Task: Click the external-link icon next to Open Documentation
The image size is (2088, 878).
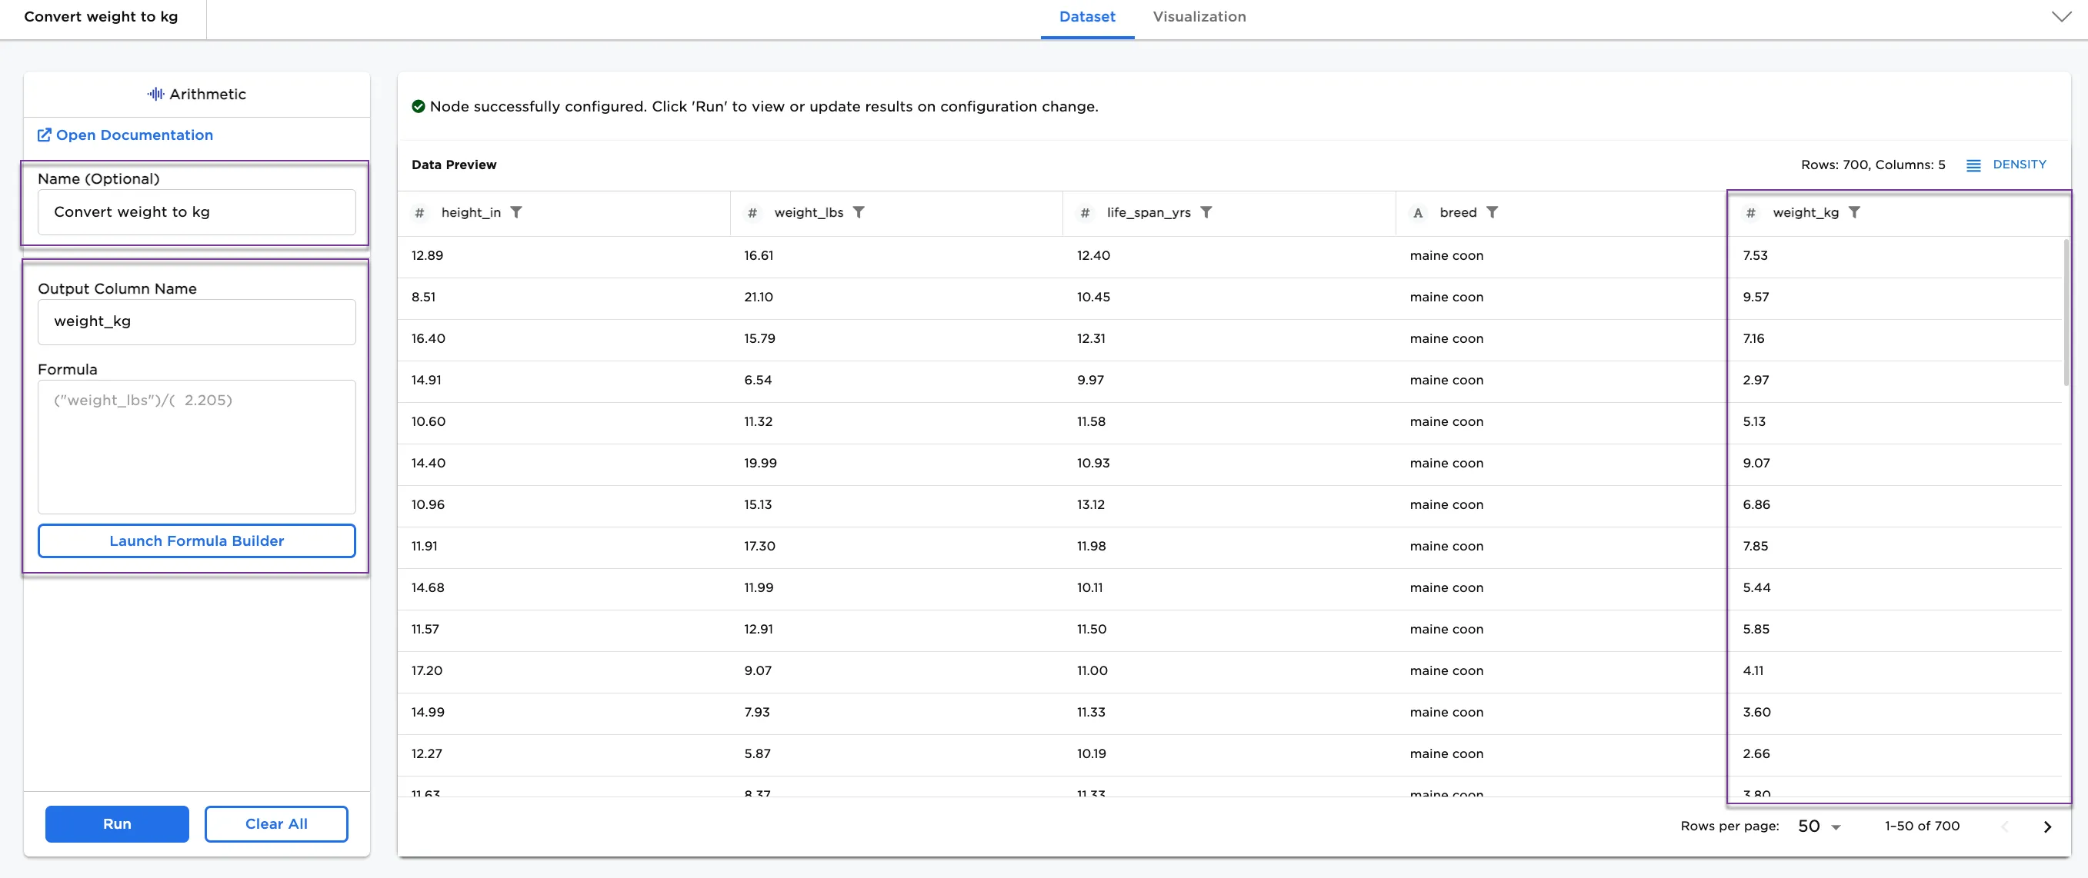Action: (x=45, y=135)
